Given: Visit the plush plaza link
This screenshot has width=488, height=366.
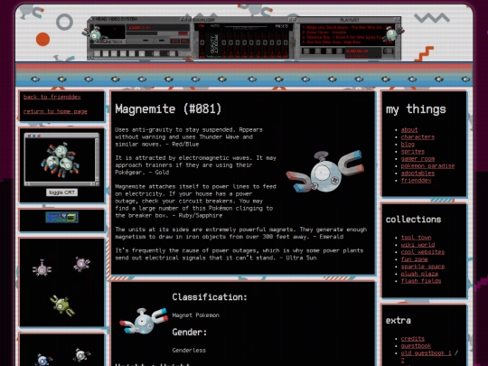Looking at the screenshot, I should tap(419, 274).
